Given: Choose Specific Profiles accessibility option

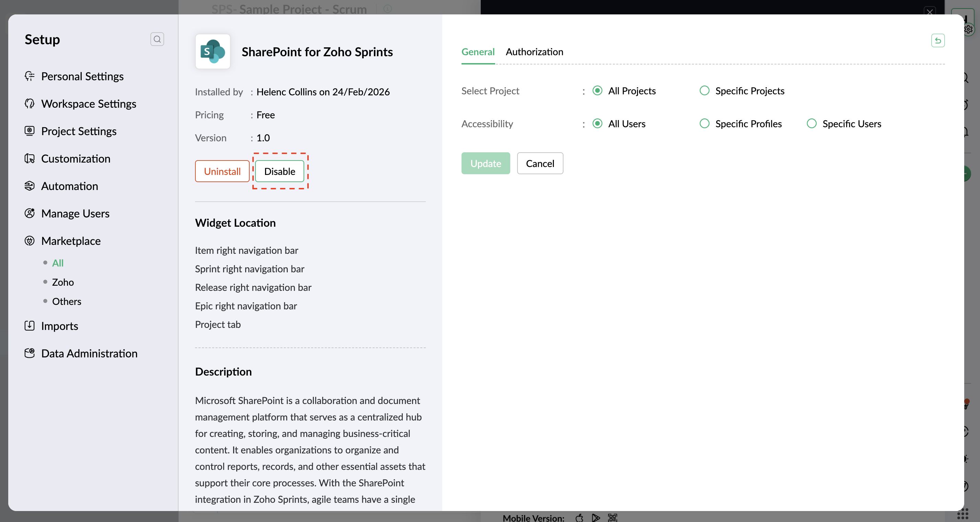Looking at the screenshot, I should tap(704, 123).
